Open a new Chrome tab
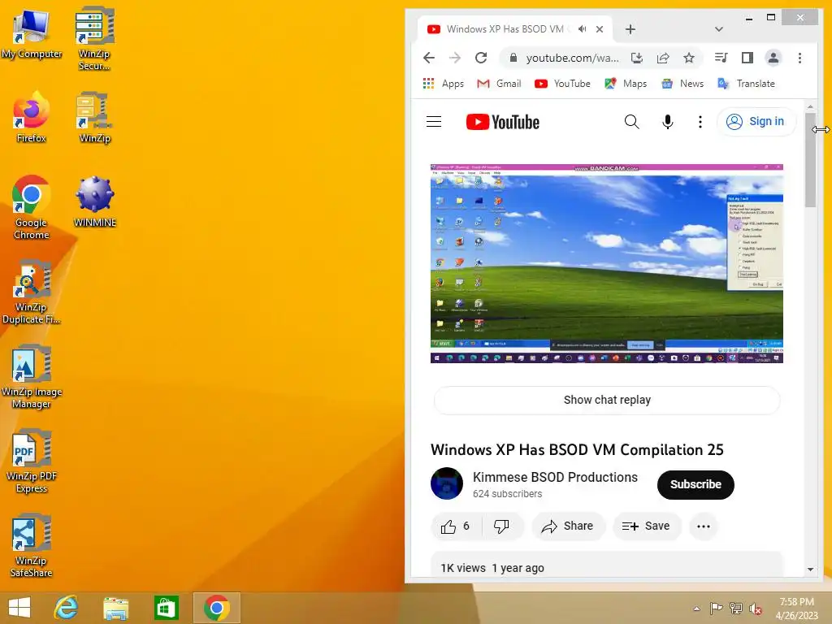The width and height of the screenshot is (832, 624). tap(630, 29)
